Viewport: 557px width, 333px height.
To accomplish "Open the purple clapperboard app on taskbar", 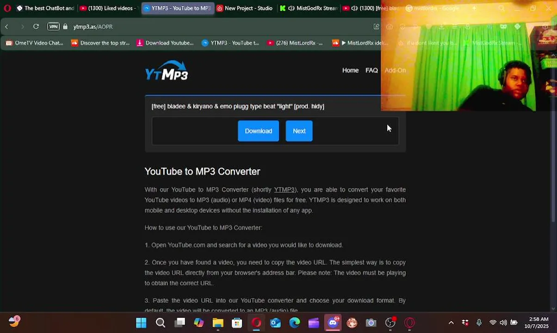I will [x=314, y=323].
